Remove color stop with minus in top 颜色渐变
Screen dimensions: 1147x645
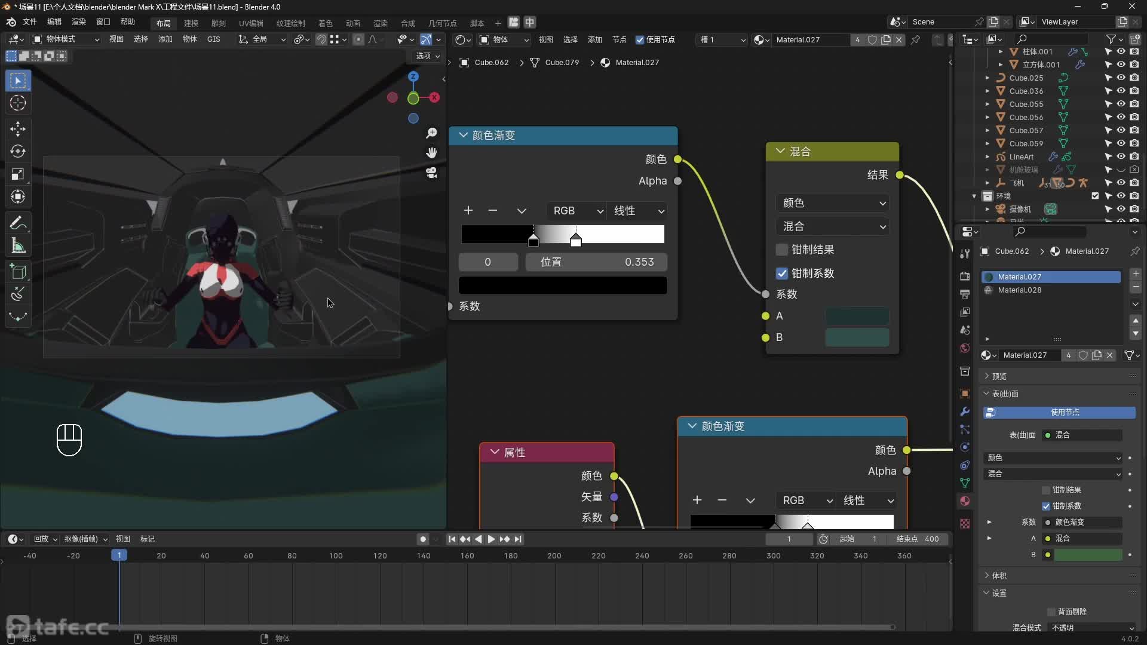pyautogui.click(x=493, y=210)
